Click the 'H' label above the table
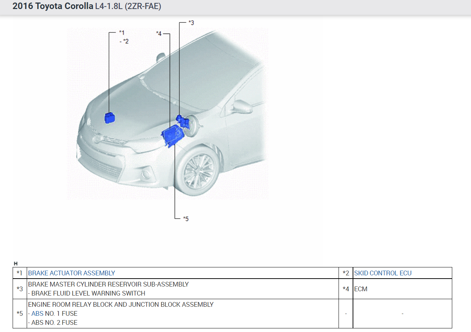 (16, 264)
